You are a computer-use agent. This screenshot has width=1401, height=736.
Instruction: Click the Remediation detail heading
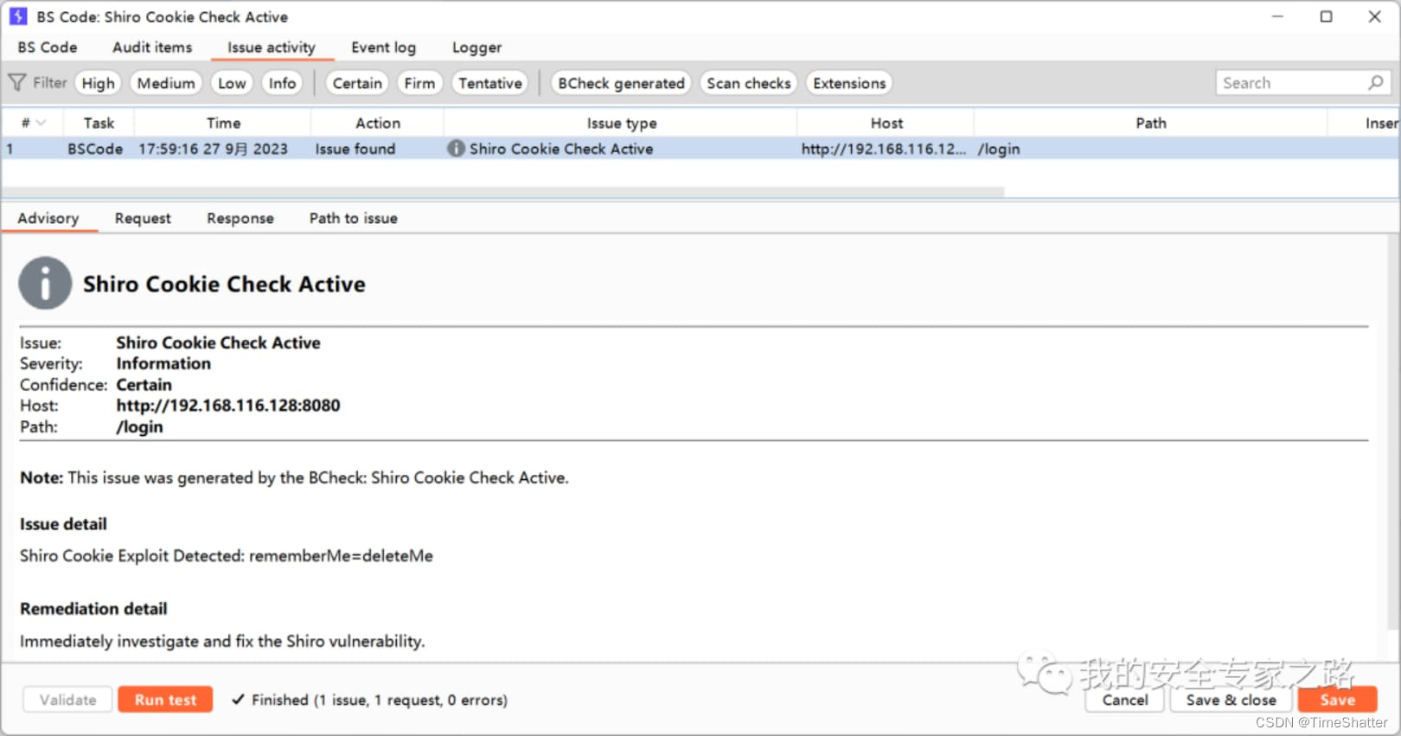pos(93,609)
